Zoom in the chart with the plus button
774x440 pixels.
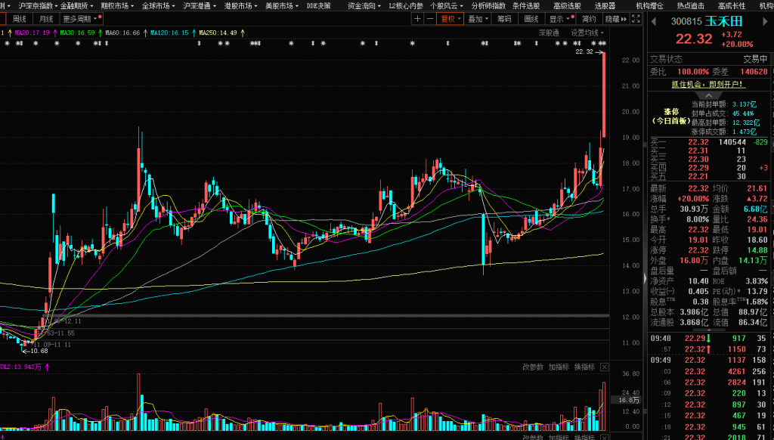point(417,19)
